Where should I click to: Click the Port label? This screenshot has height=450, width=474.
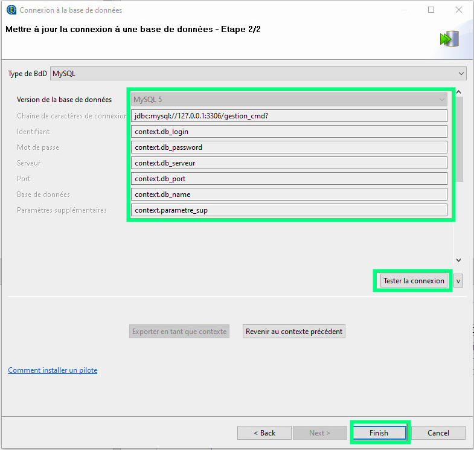(24, 179)
